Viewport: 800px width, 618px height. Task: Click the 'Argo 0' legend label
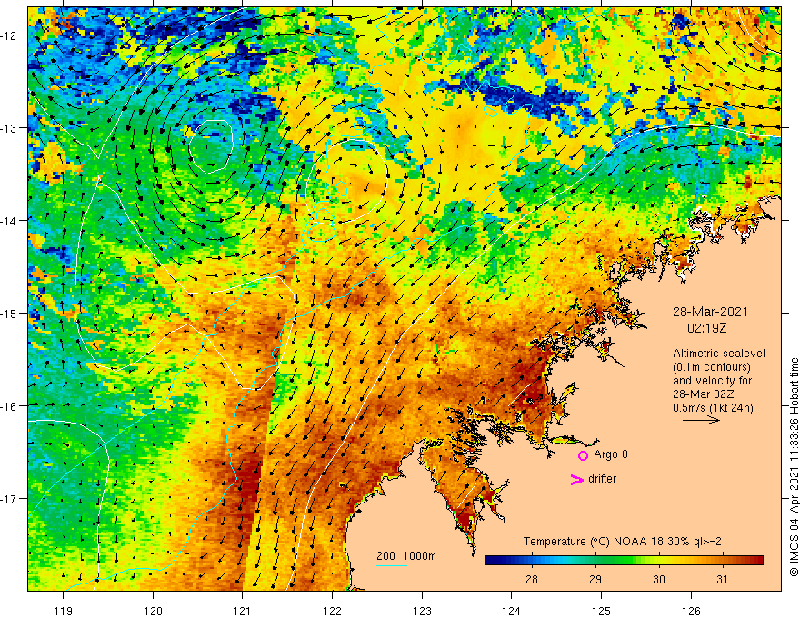(x=611, y=454)
